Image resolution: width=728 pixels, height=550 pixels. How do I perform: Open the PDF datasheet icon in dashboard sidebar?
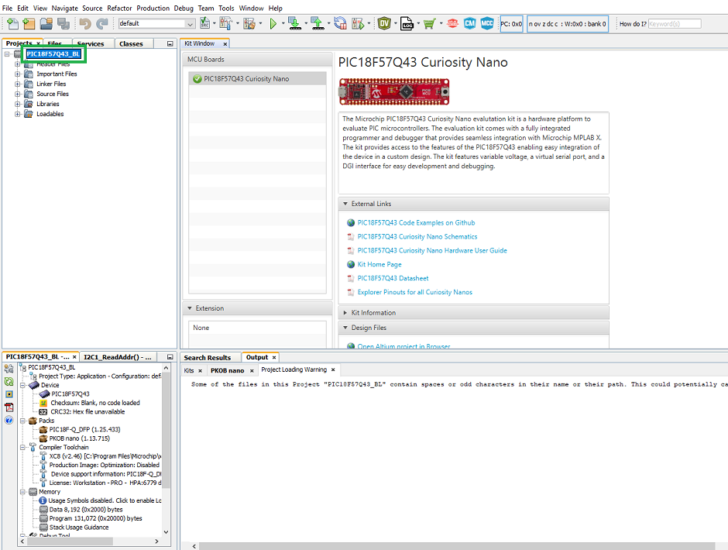point(9,407)
